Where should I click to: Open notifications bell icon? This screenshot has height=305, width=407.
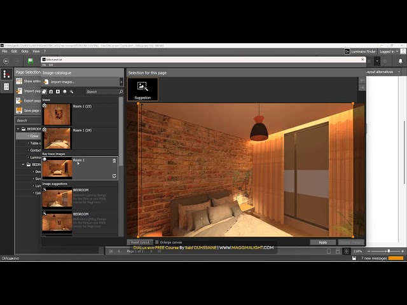pos(401,61)
